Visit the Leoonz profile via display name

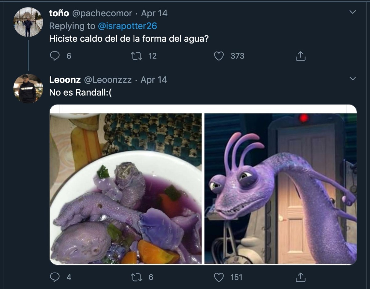tap(65, 80)
